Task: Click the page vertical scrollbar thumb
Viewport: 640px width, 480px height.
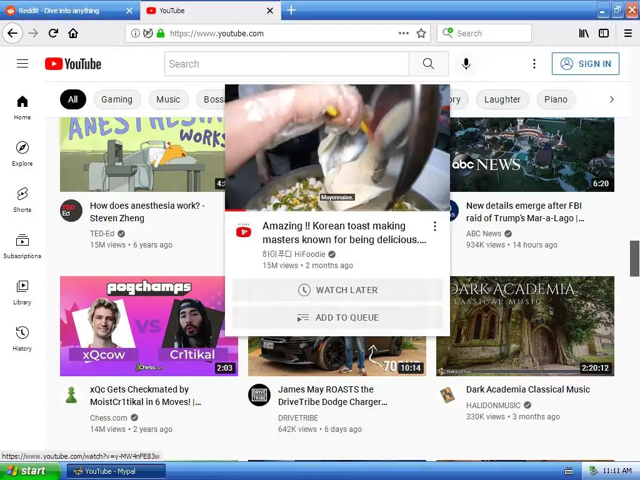Action: tap(635, 258)
